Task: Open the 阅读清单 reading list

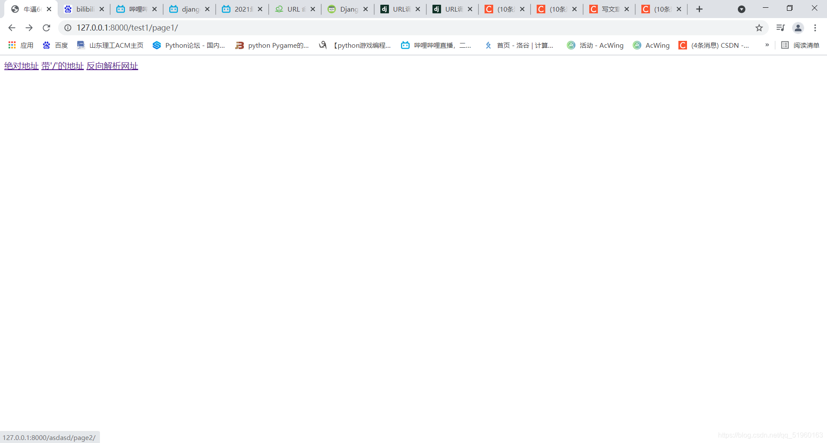Action: (800, 45)
